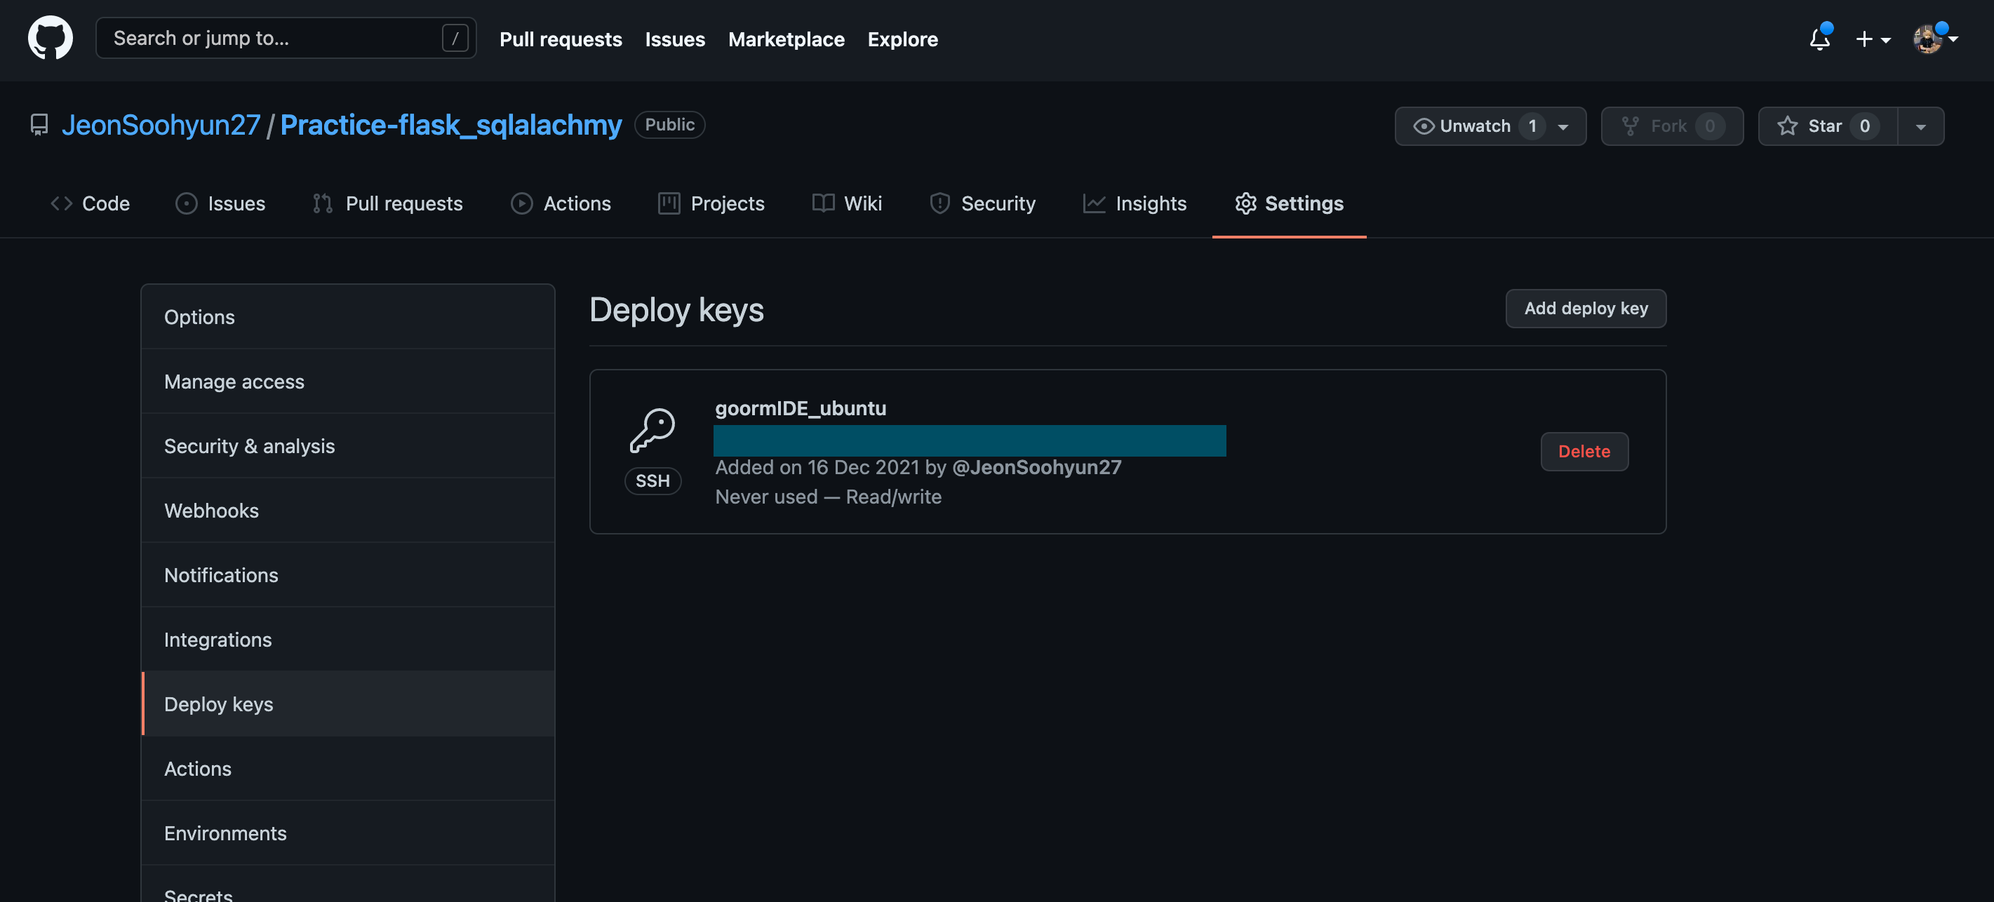Open Notifications settings
The width and height of the screenshot is (1994, 902).
(x=348, y=574)
